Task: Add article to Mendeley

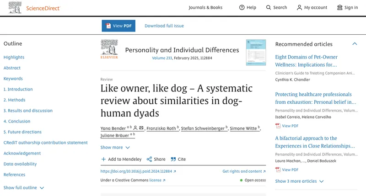Action: point(121,159)
